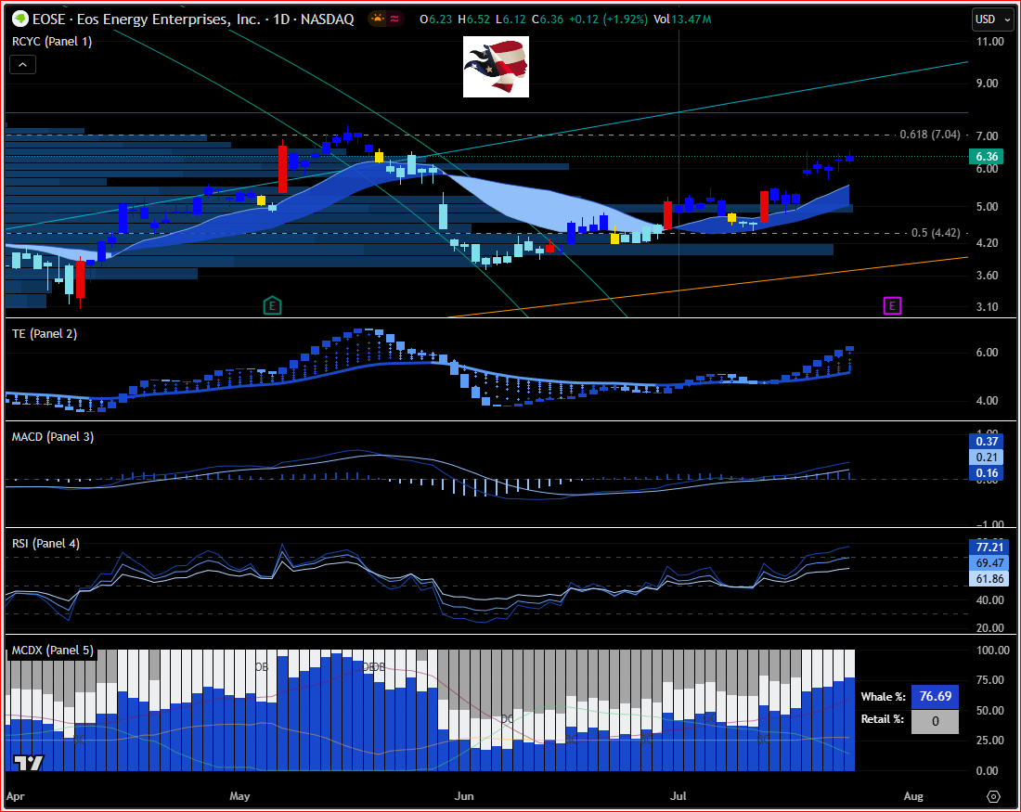Click the TE (Panel 2) indicator label

pos(45,333)
